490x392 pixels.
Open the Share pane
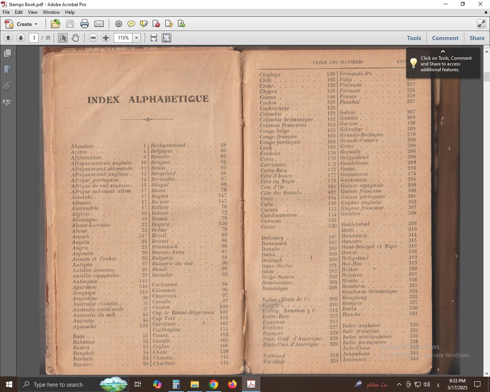pos(477,38)
